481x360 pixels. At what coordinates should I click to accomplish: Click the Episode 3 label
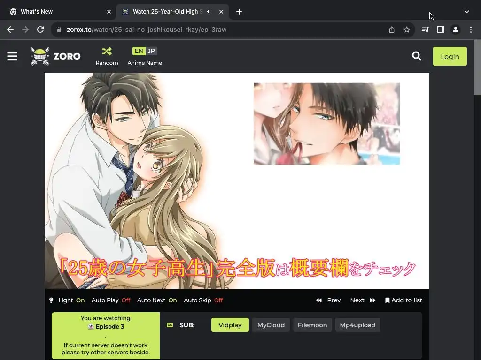[x=110, y=327]
